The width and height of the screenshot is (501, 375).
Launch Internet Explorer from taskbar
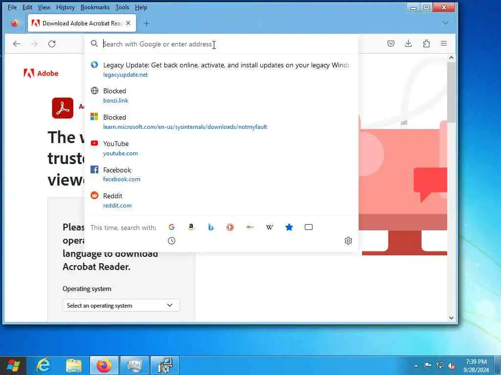tap(44, 365)
